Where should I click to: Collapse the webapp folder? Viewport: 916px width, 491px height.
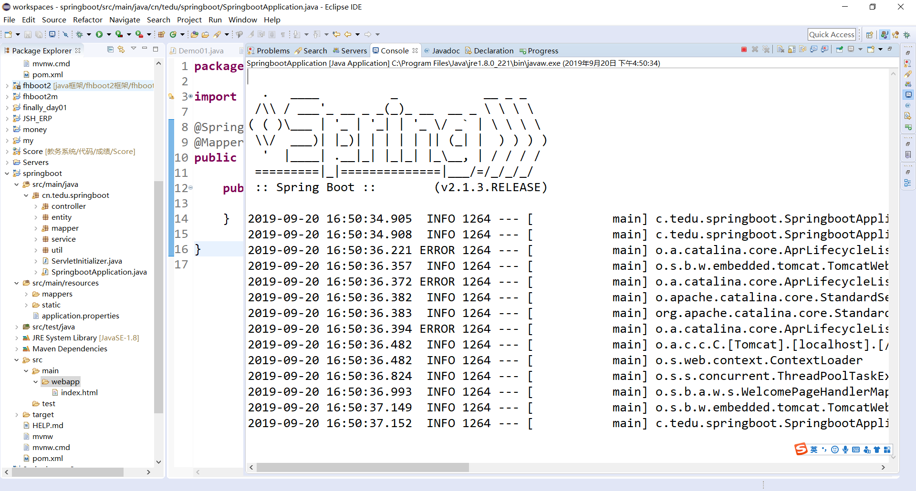pos(36,382)
